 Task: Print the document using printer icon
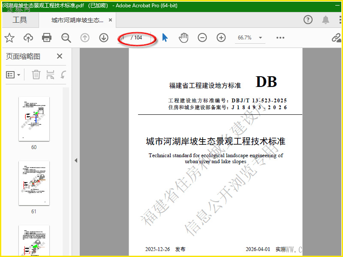47,38
